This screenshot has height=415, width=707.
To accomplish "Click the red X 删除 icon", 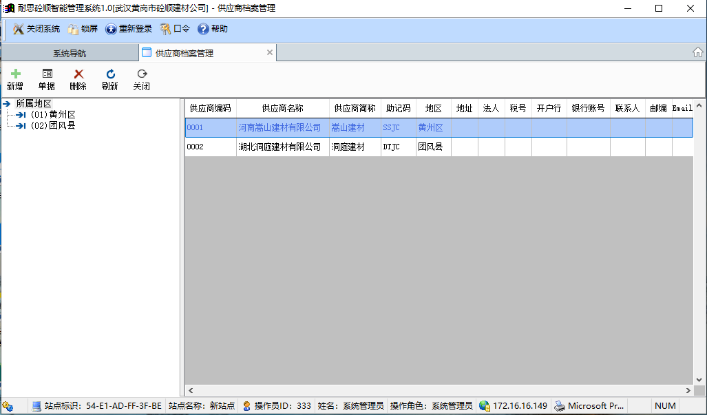I will point(78,74).
